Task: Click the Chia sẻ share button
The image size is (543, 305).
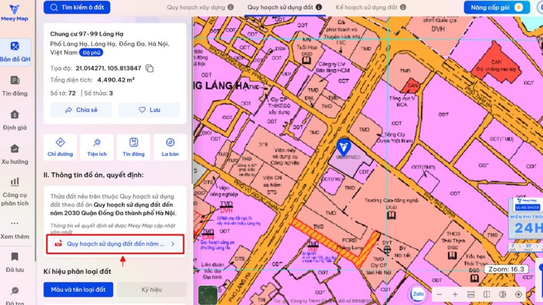Action: click(x=81, y=110)
